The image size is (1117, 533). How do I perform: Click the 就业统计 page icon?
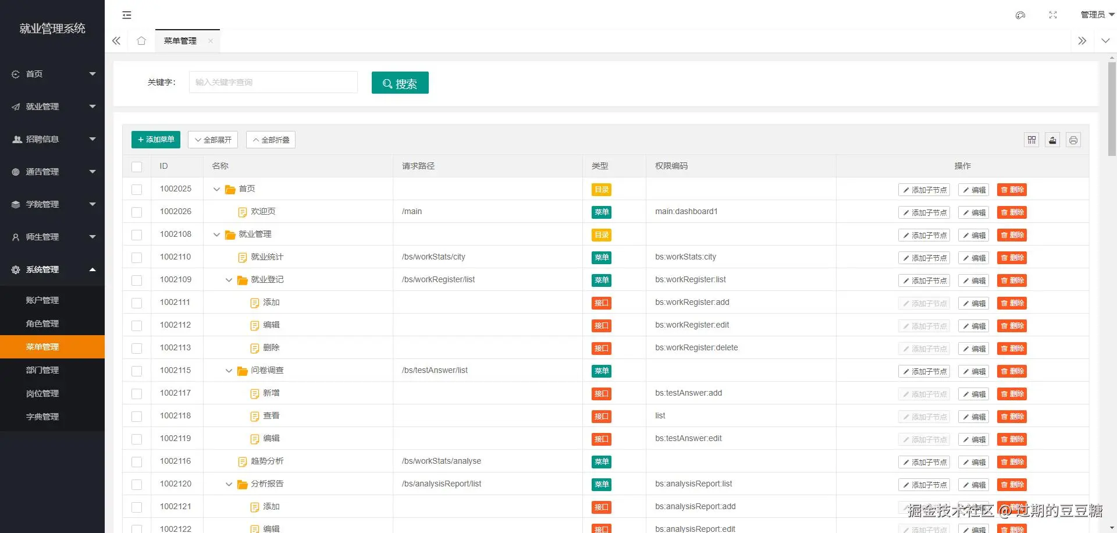(x=243, y=257)
